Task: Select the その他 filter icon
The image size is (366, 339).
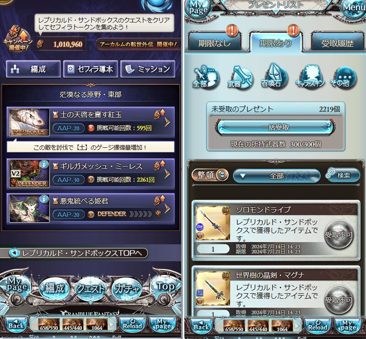Action: pyautogui.click(x=344, y=78)
